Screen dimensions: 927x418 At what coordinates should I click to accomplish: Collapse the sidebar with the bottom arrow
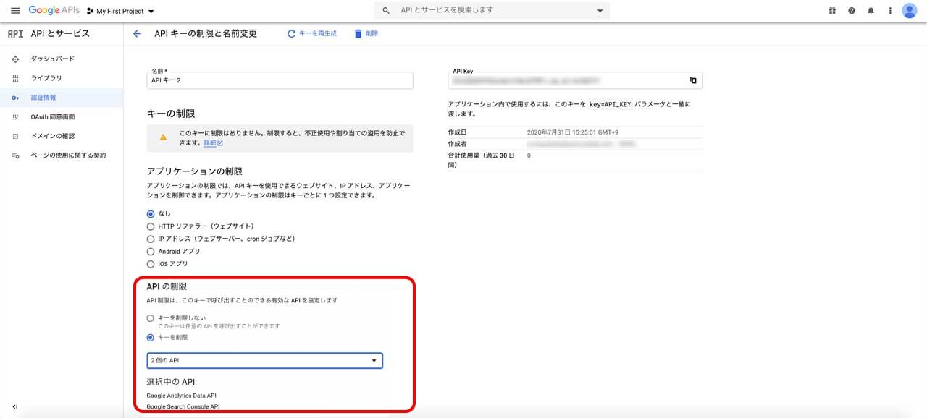click(15, 406)
